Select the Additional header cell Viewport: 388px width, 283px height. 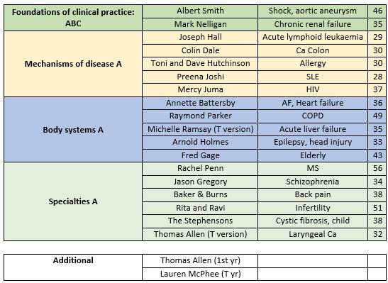tap(73, 267)
